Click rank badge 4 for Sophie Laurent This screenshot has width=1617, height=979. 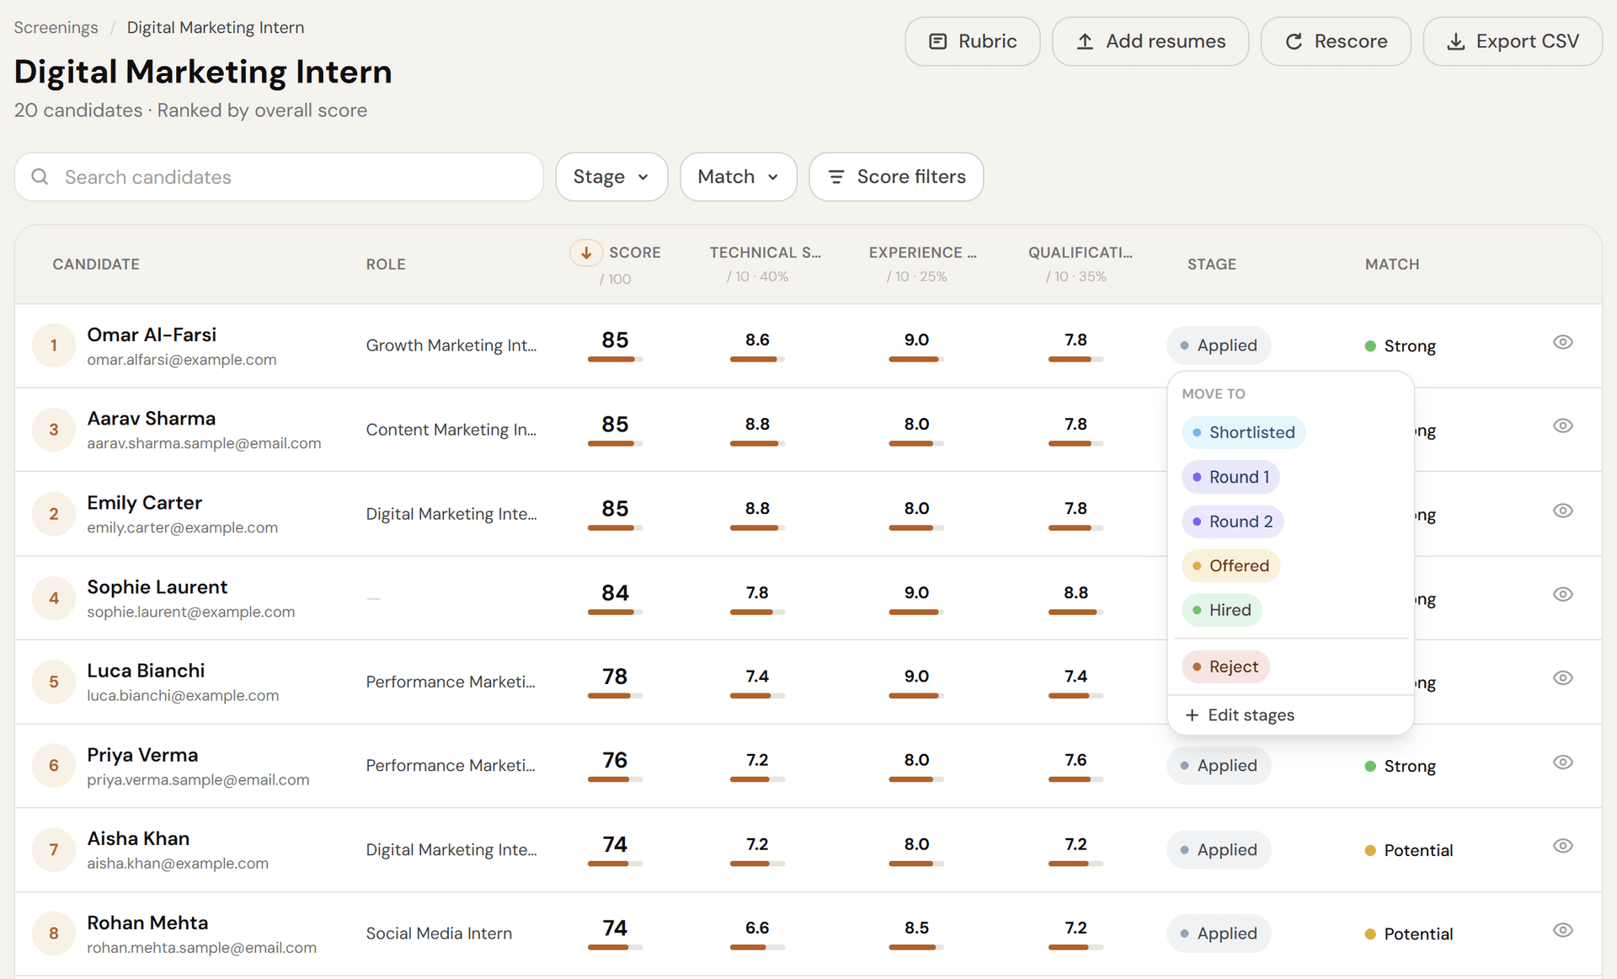[54, 598]
